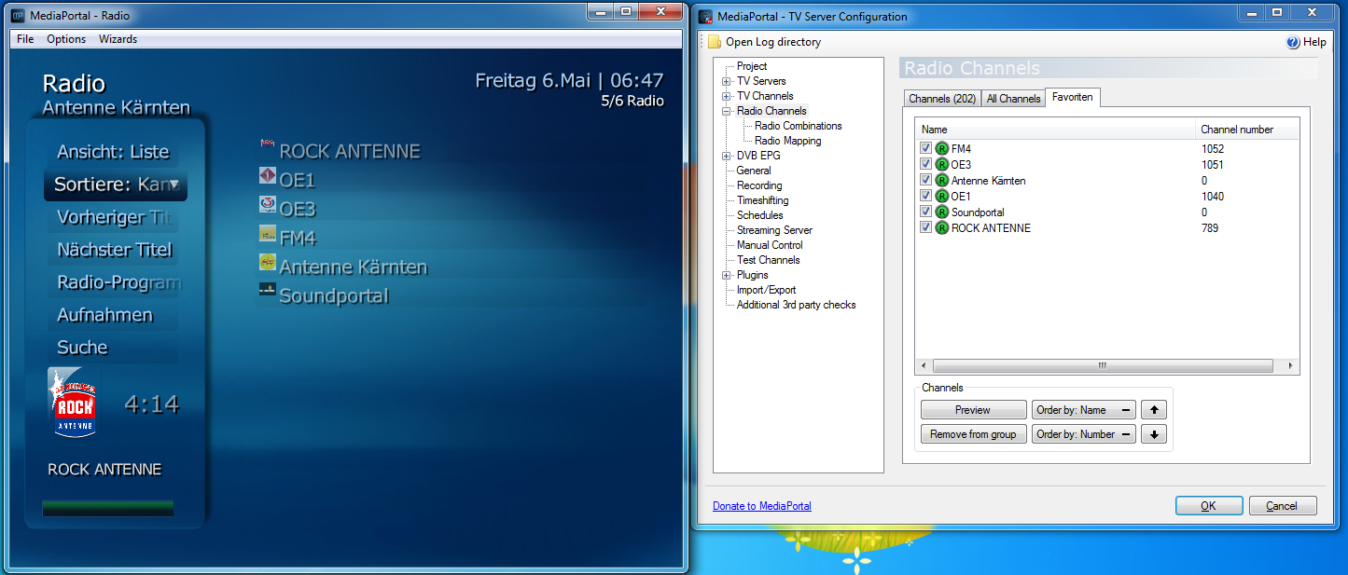1348x575 pixels.
Task: Click green radio icon beside ROCK ANTENNE row
Action: click(x=941, y=227)
